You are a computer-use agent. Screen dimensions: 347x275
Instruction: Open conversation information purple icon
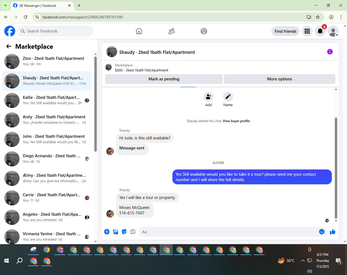(x=330, y=52)
